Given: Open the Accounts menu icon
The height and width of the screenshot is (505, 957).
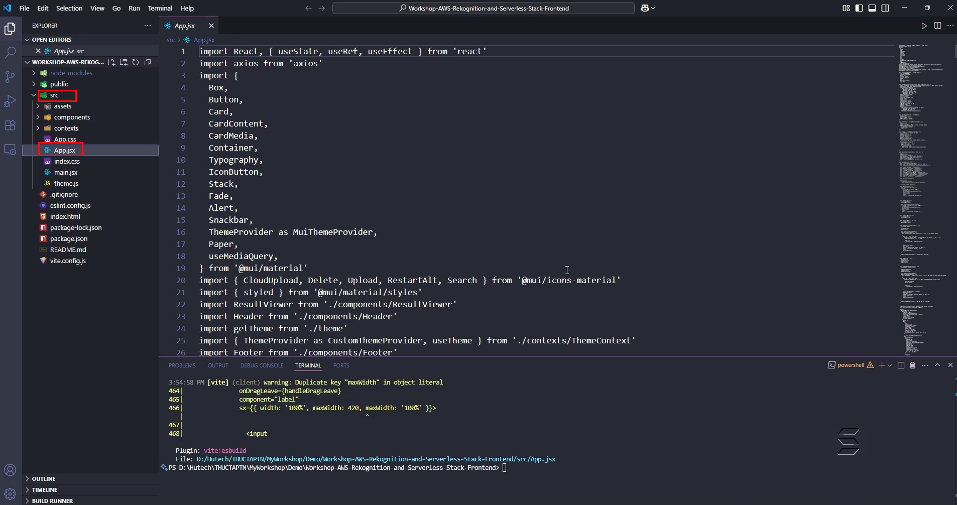Looking at the screenshot, I should [x=10, y=470].
